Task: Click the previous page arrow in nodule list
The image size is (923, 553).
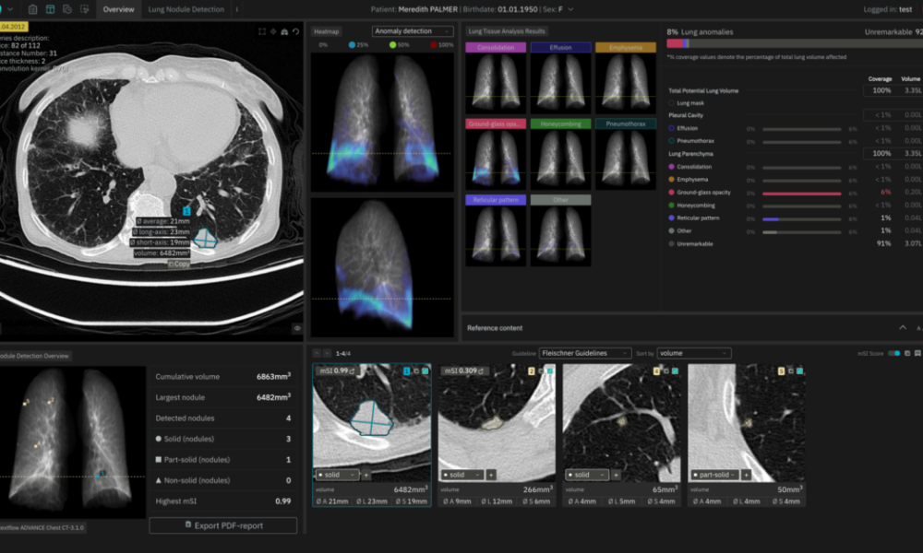Action: 316,353
